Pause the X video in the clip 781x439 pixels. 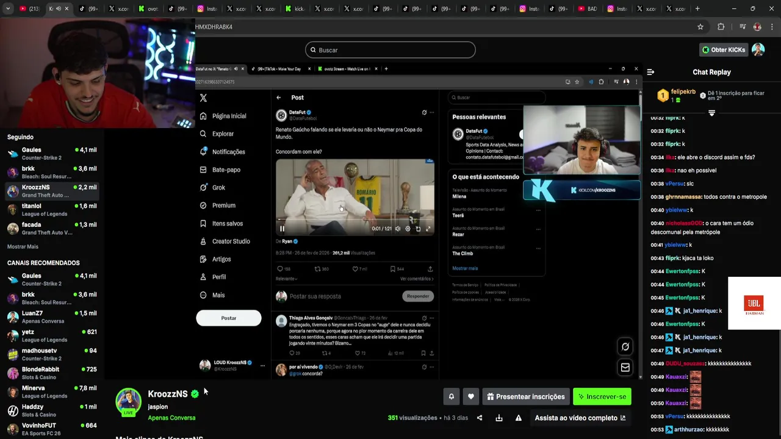[x=282, y=229]
